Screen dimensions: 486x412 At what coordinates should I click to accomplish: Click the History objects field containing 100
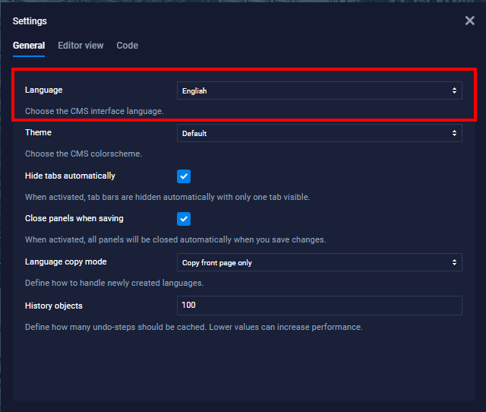click(319, 305)
